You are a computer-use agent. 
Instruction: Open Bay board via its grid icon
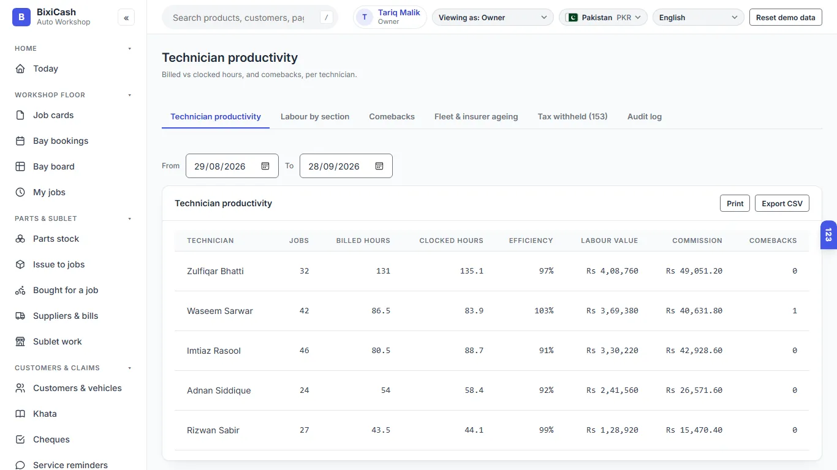20,166
